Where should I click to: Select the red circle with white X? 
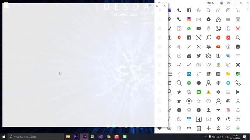[218, 38]
